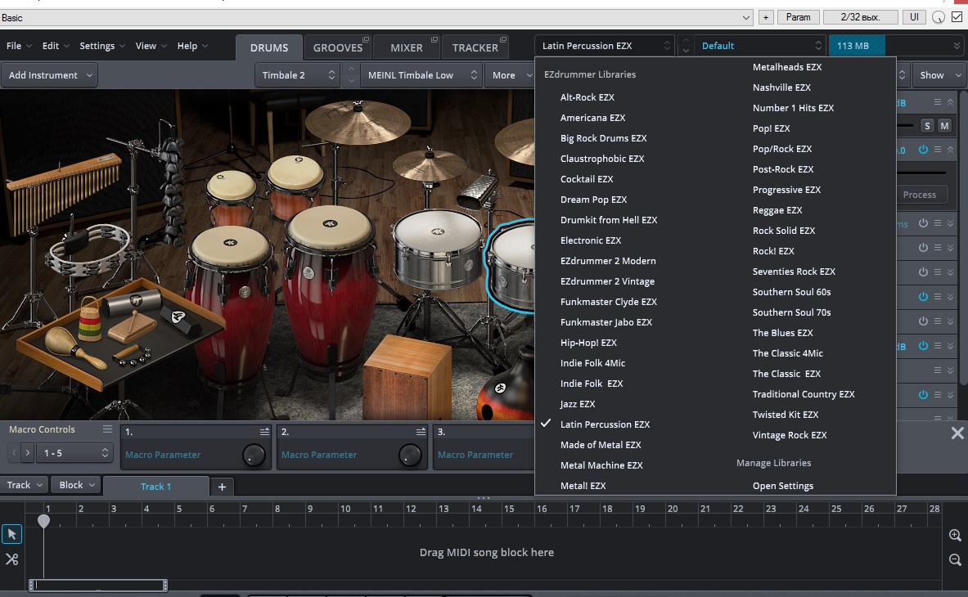The width and height of the screenshot is (968, 597).
Task: Choose Jazz EZX from the library list
Action: coord(578,404)
